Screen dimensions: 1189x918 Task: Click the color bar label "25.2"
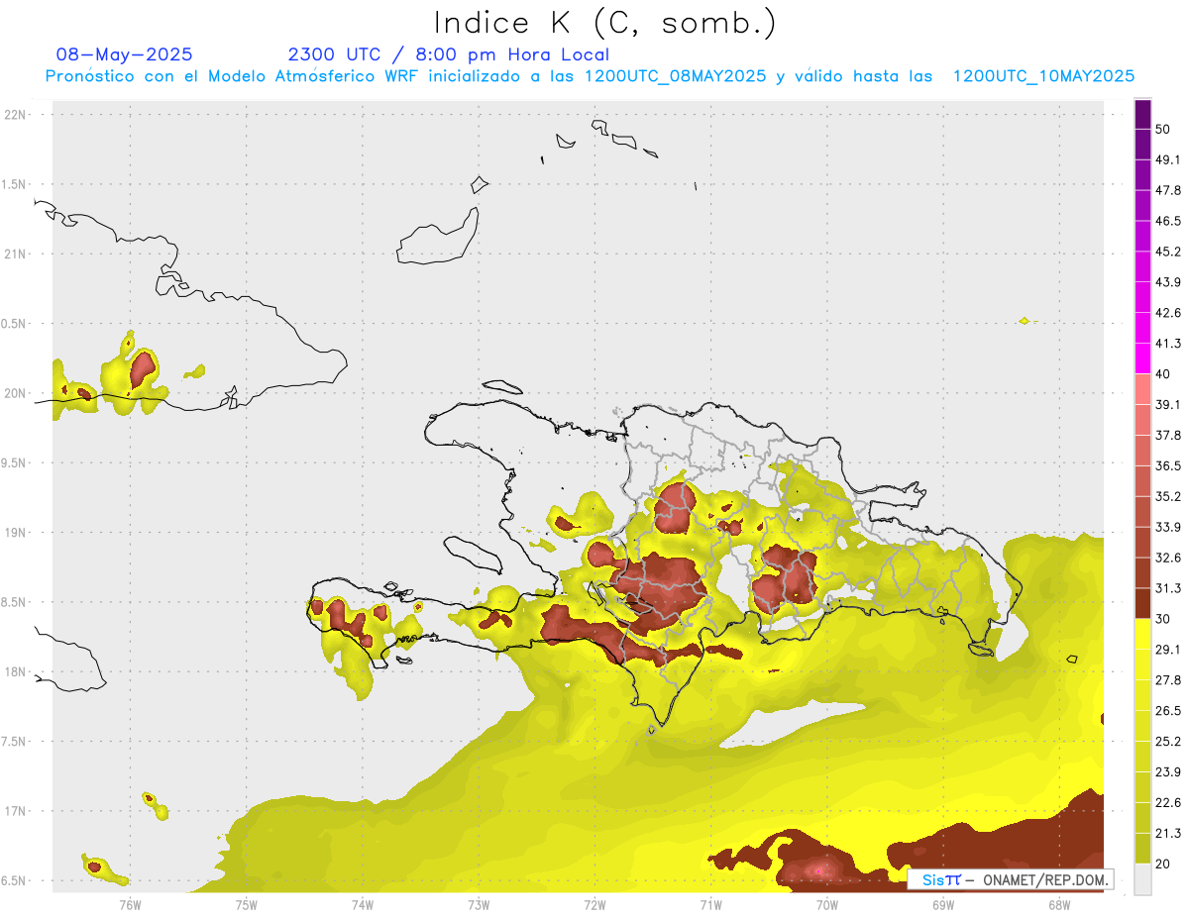click(1168, 742)
